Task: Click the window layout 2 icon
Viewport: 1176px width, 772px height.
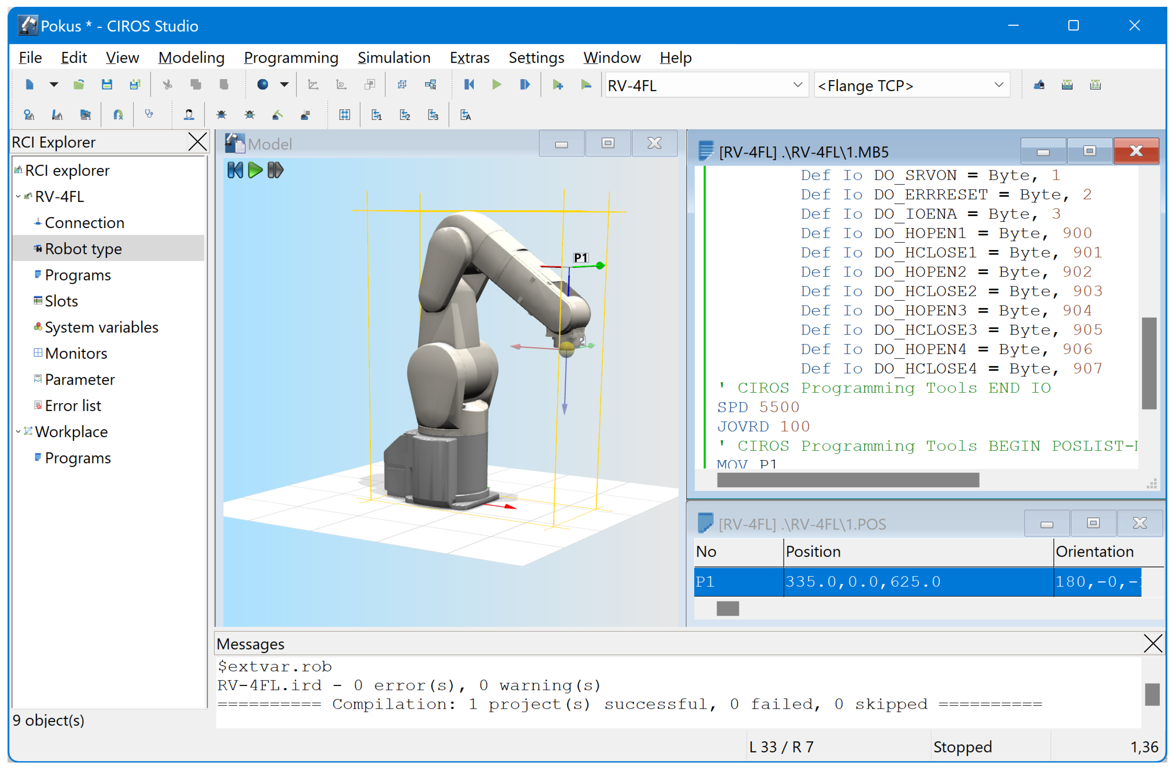Action: pos(405,115)
